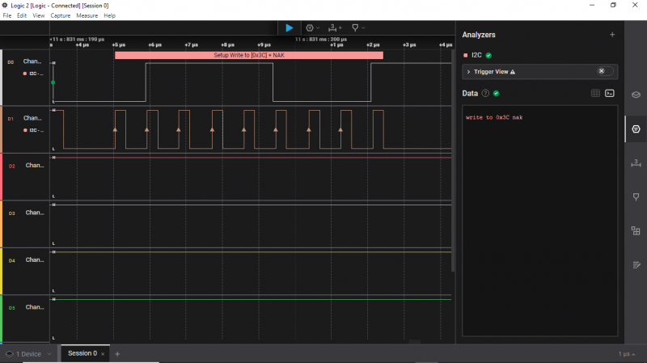
Task: Add a new session tab
Action: 117,353
